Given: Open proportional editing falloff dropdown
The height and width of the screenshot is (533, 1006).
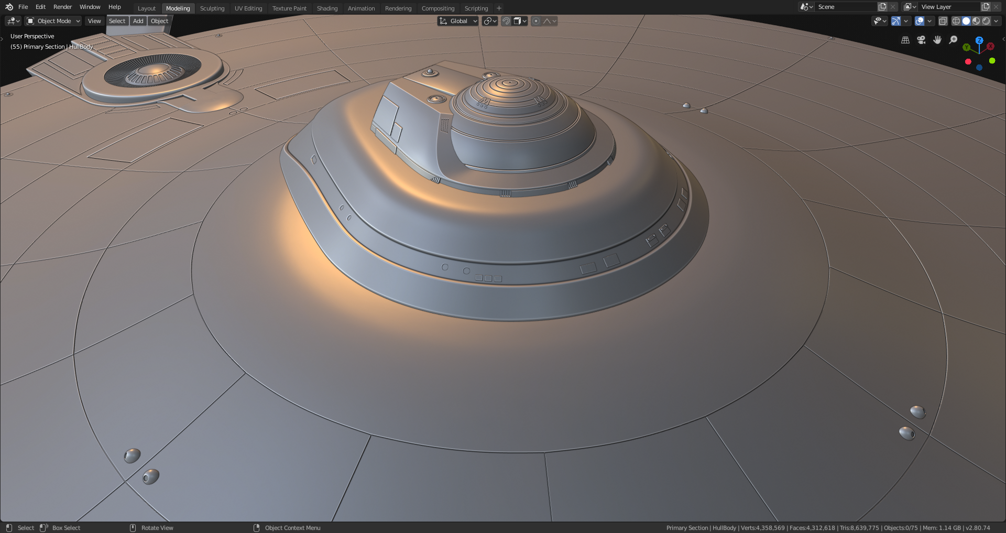Looking at the screenshot, I should pyautogui.click(x=550, y=21).
